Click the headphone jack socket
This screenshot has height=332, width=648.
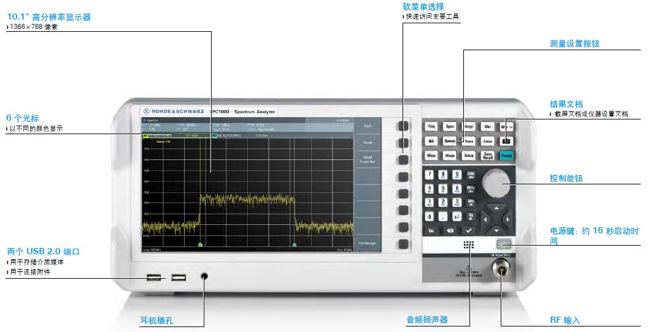coord(204,277)
